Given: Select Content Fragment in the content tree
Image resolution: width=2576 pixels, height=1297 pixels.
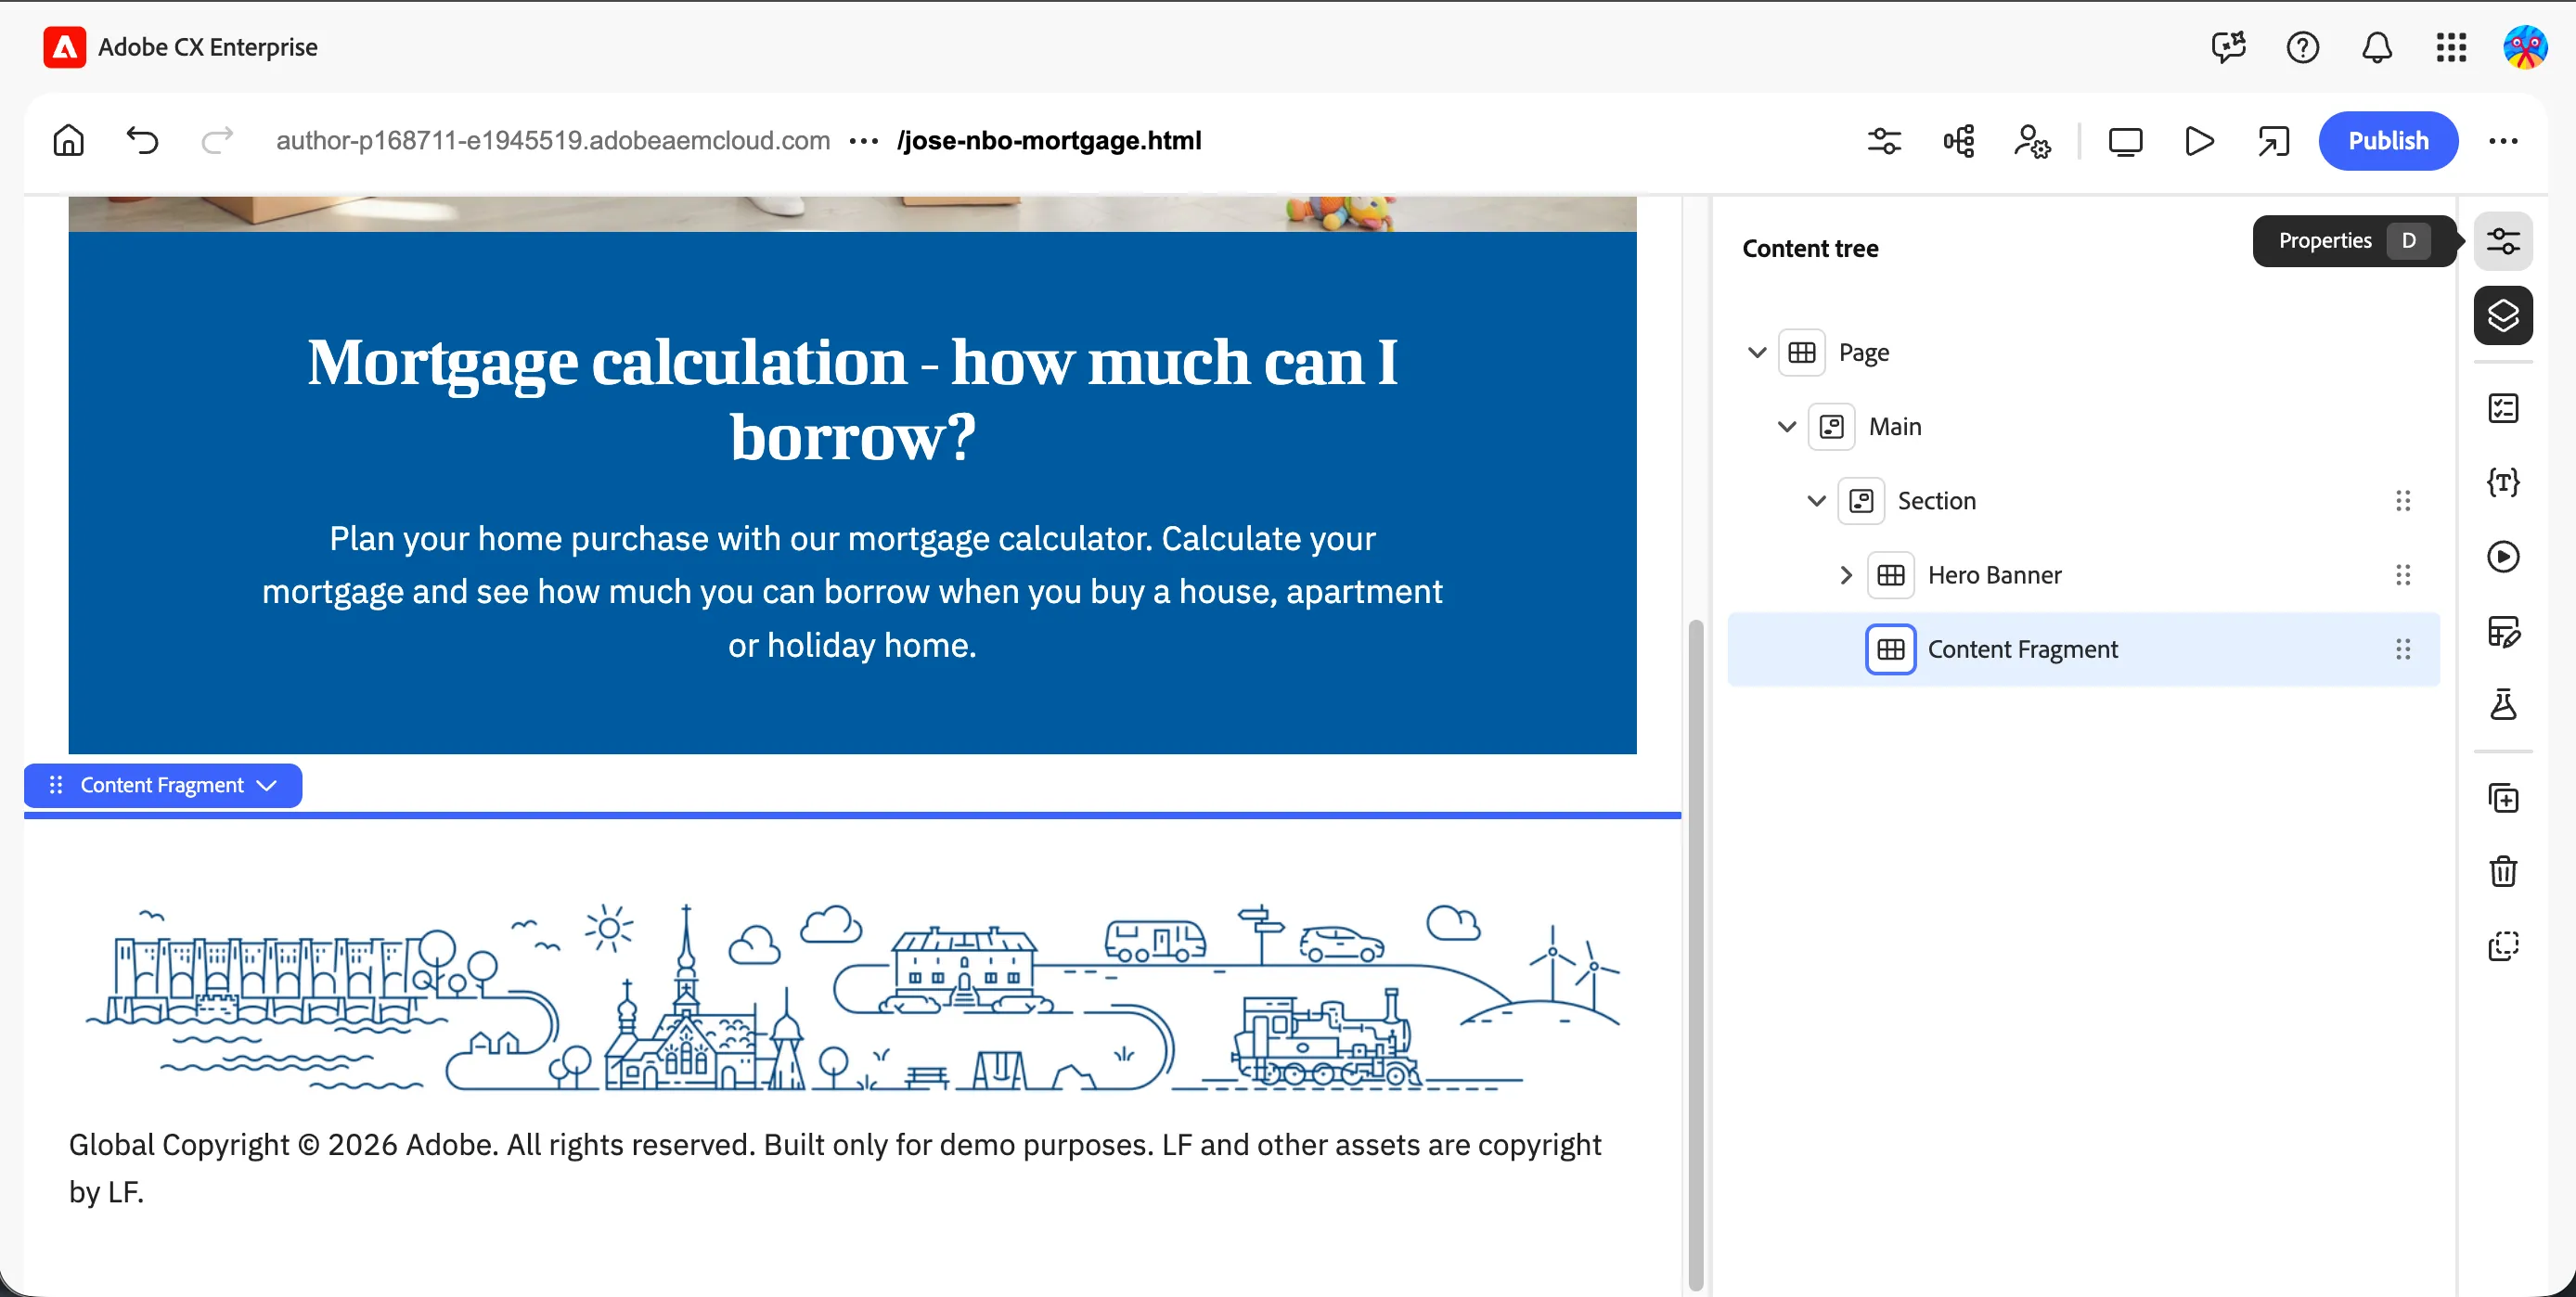Looking at the screenshot, I should pyautogui.click(x=2083, y=650).
